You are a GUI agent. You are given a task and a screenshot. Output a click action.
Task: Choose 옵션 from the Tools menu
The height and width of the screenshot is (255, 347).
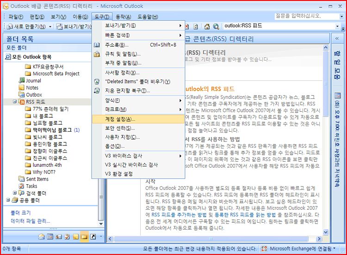(x=138, y=146)
